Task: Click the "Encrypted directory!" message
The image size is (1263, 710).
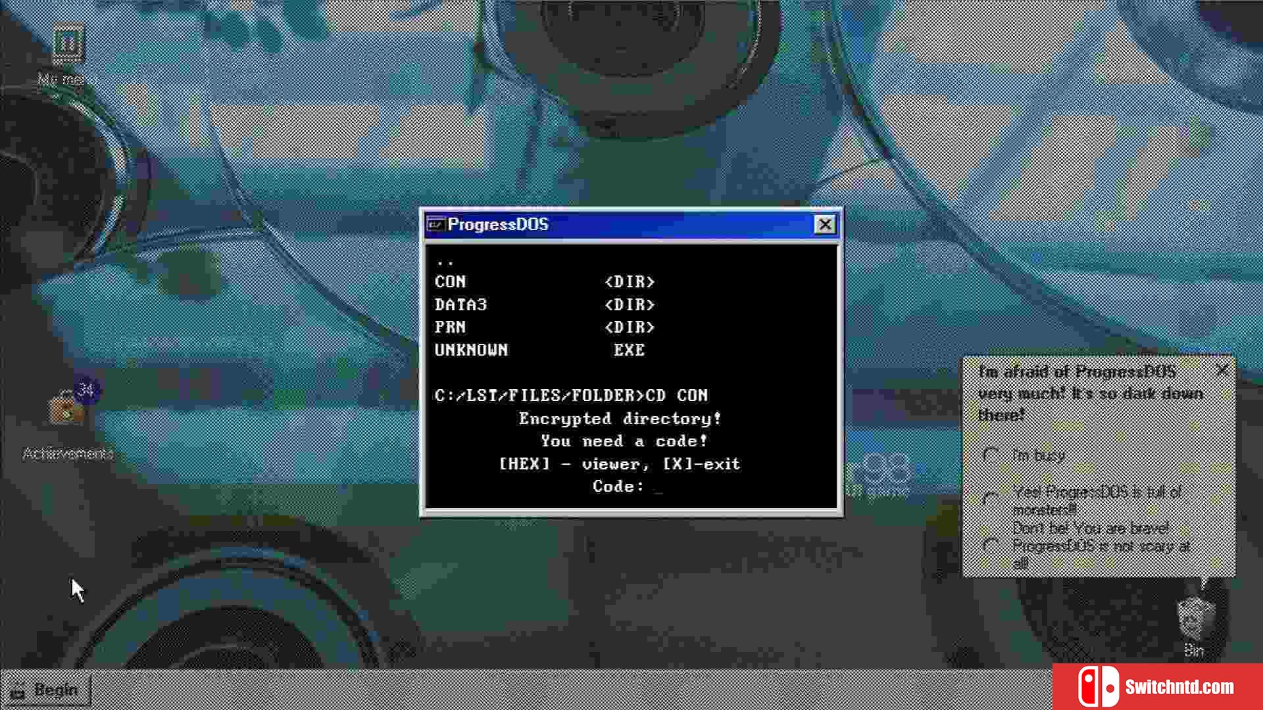Action: click(620, 419)
